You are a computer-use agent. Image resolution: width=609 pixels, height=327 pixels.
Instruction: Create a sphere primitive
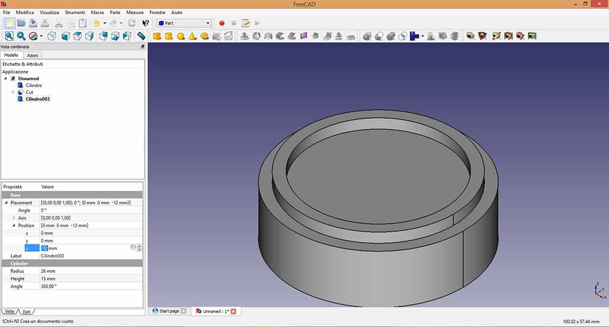181,36
